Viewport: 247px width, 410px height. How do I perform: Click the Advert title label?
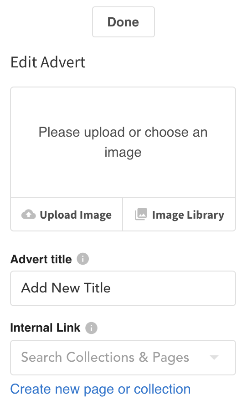41,259
